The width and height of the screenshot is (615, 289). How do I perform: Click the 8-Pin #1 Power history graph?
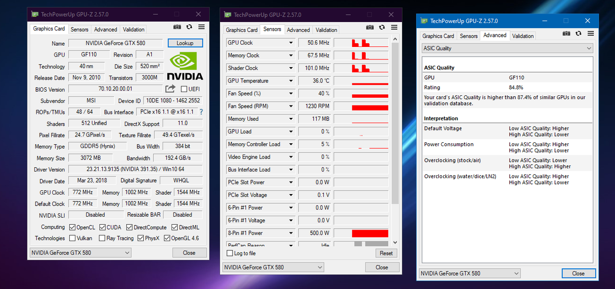pyautogui.click(x=361, y=233)
